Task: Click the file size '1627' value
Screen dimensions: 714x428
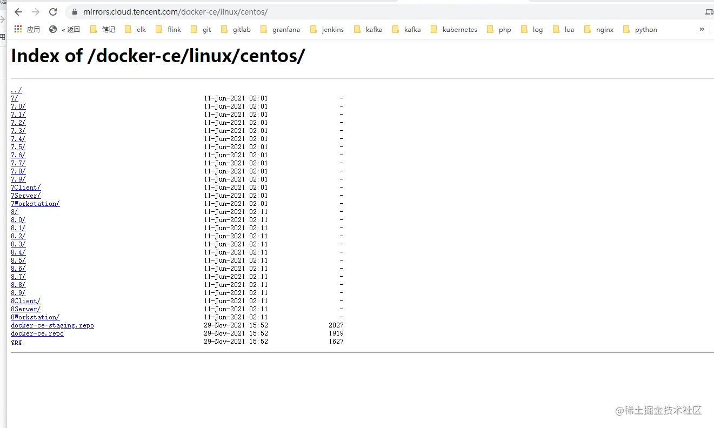Action: [336, 342]
